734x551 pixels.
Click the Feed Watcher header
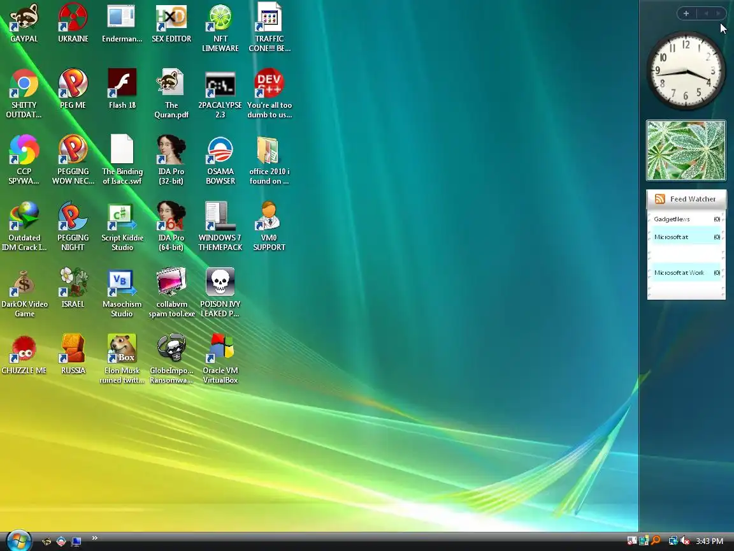pyautogui.click(x=686, y=199)
